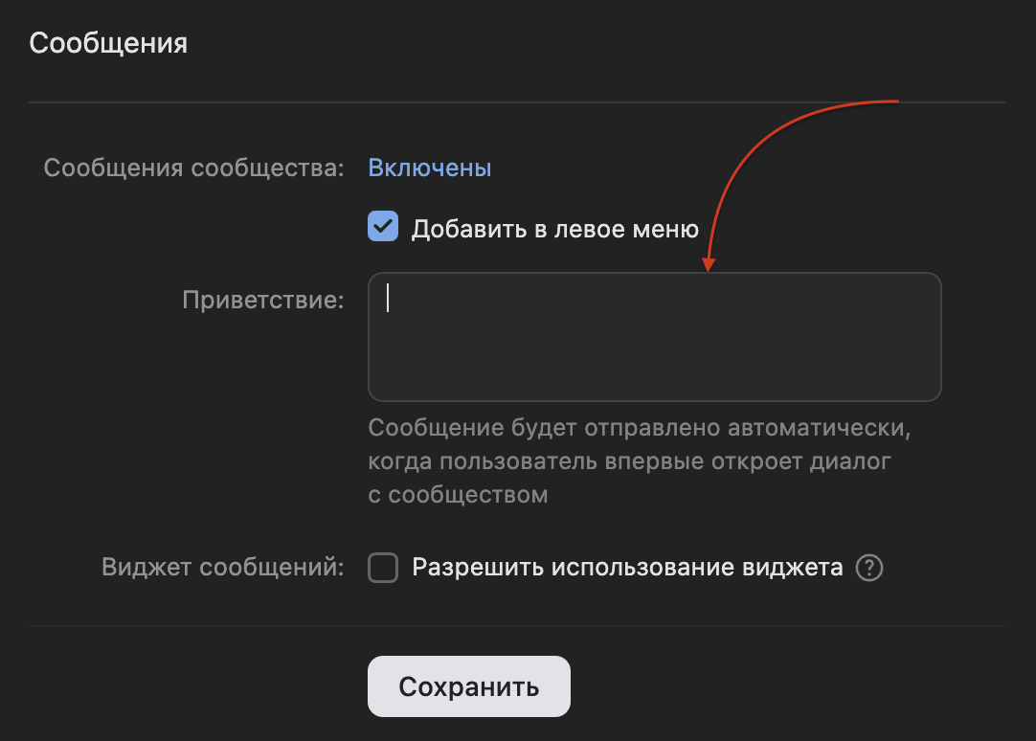Click the helper text starting "Сообщение будет отправлено"
The height and width of the screenshot is (741, 1036).
tap(640, 428)
